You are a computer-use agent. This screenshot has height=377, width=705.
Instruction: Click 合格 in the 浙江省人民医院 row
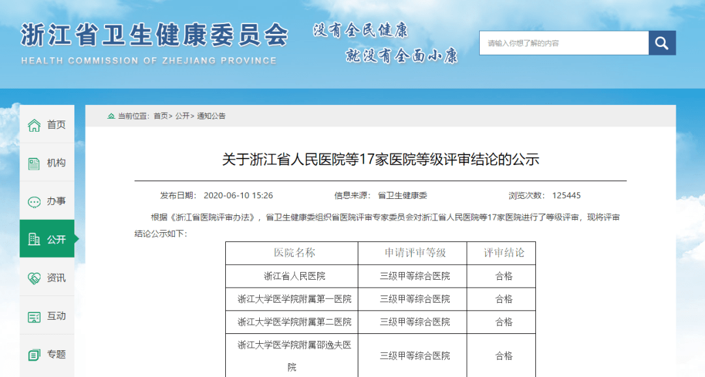tap(504, 277)
